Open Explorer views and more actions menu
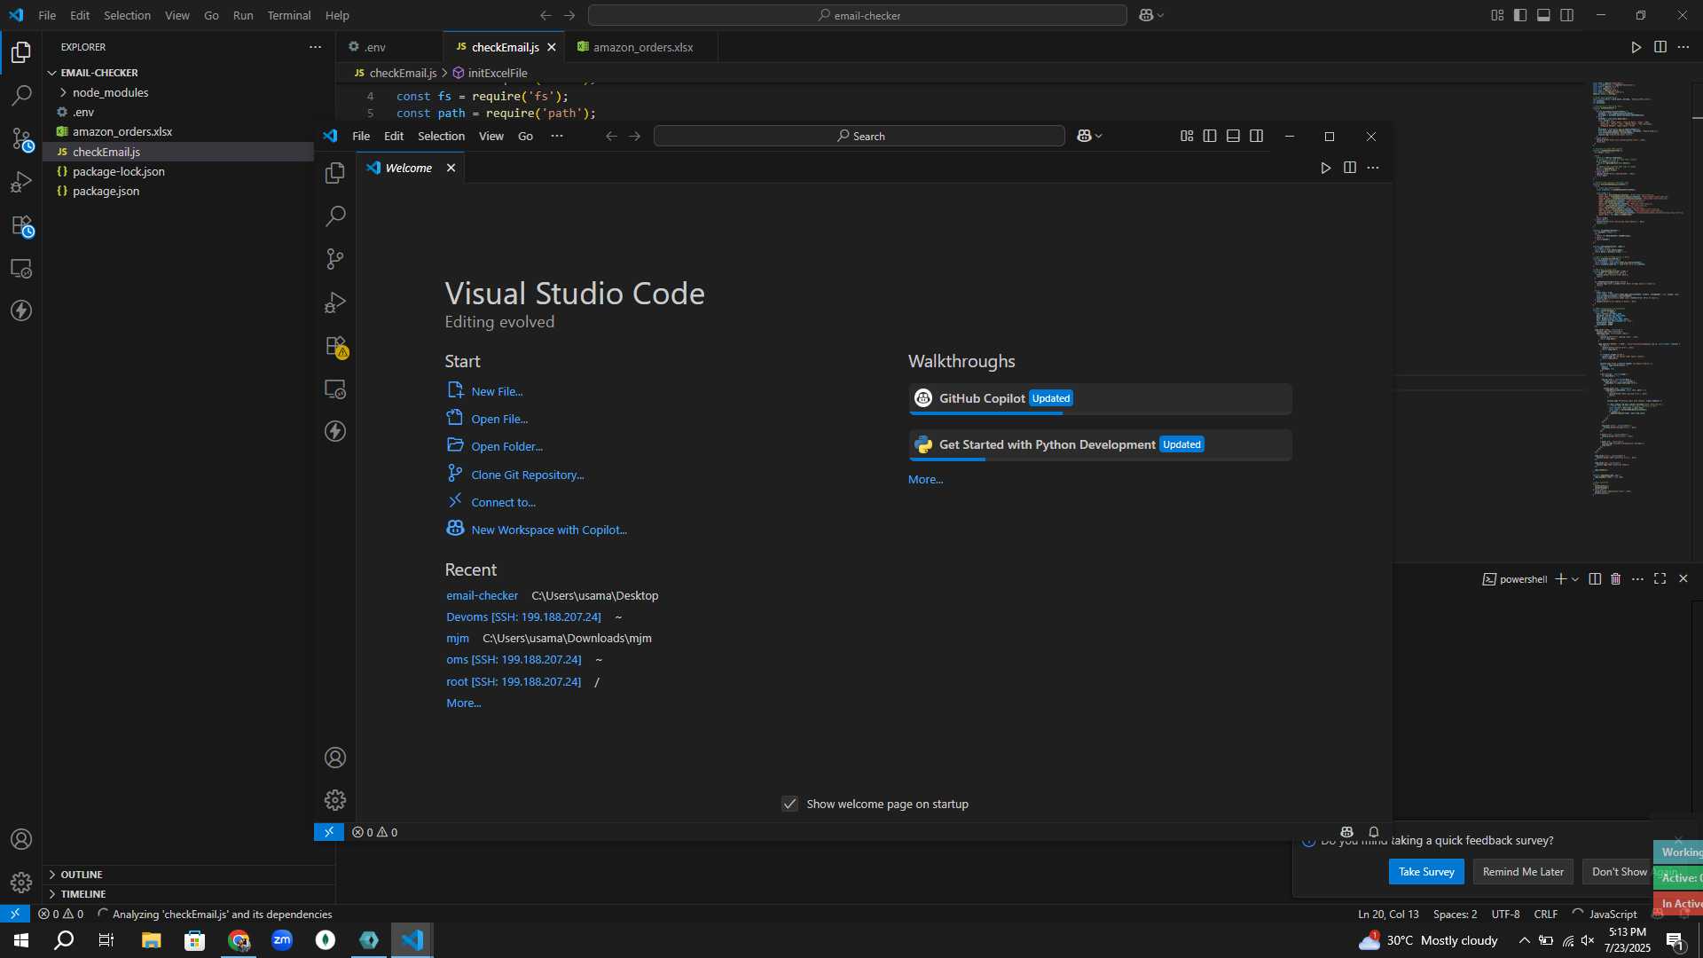Image resolution: width=1703 pixels, height=958 pixels. click(315, 47)
